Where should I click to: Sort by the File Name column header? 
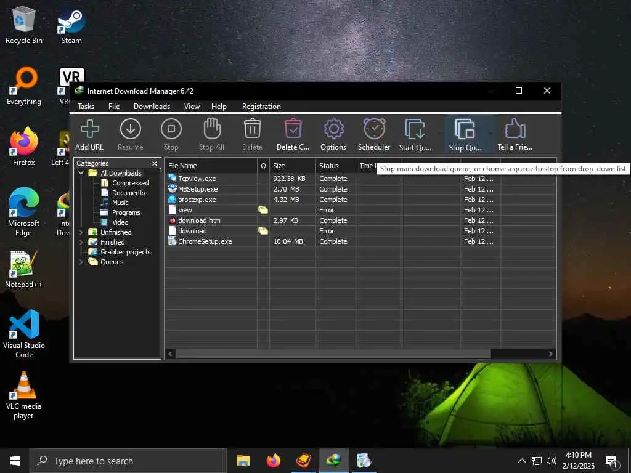211,166
